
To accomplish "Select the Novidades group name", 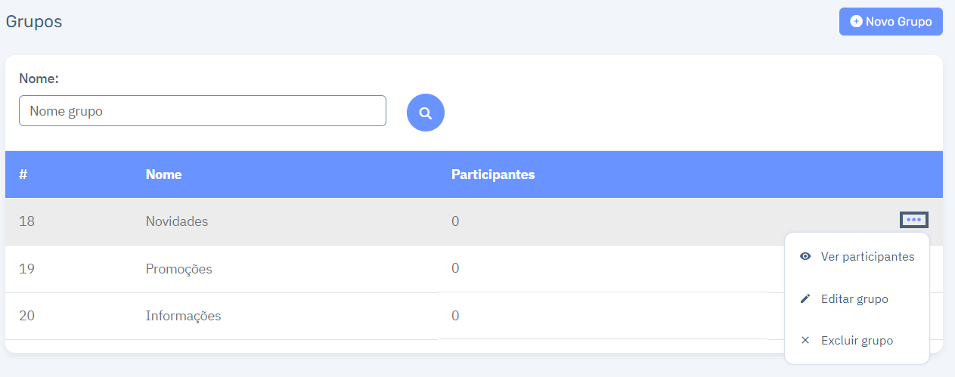I will point(177,221).
